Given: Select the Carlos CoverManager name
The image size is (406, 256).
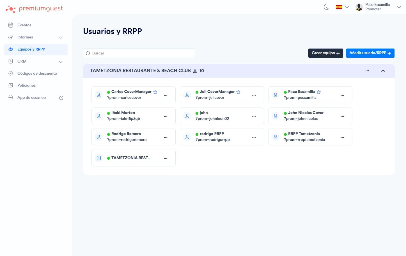Looking at the screenshot, I should pos(131,92).
